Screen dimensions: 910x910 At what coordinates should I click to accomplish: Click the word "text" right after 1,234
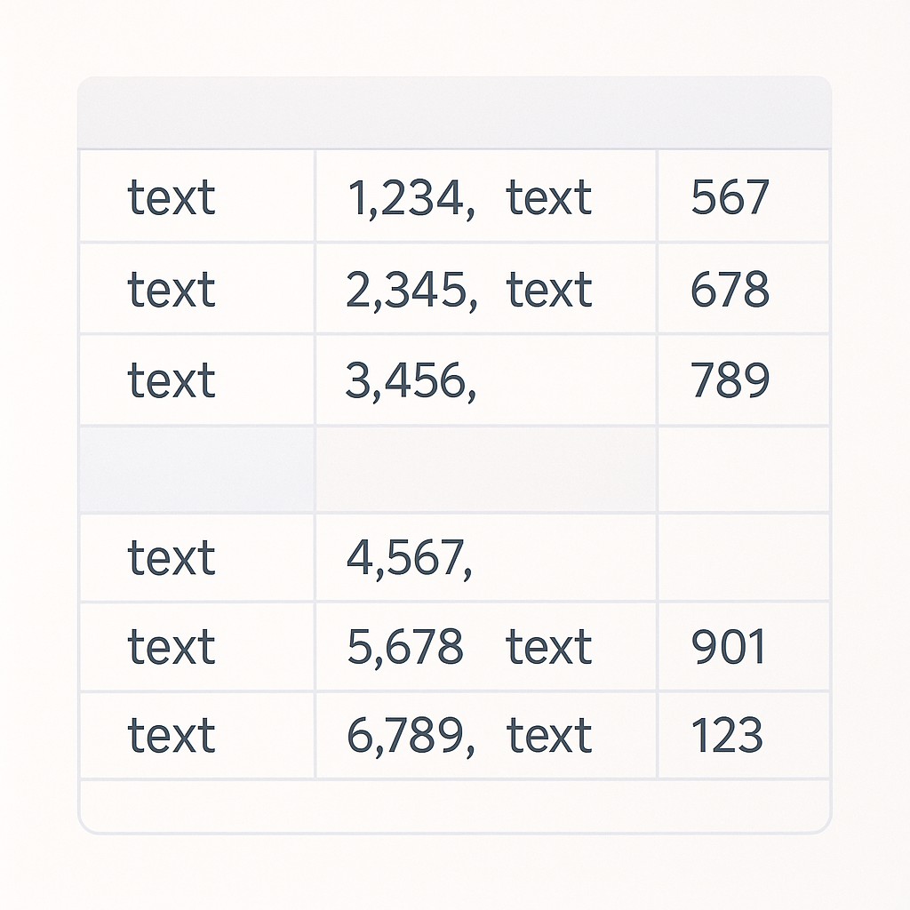(x=549, y=197)
